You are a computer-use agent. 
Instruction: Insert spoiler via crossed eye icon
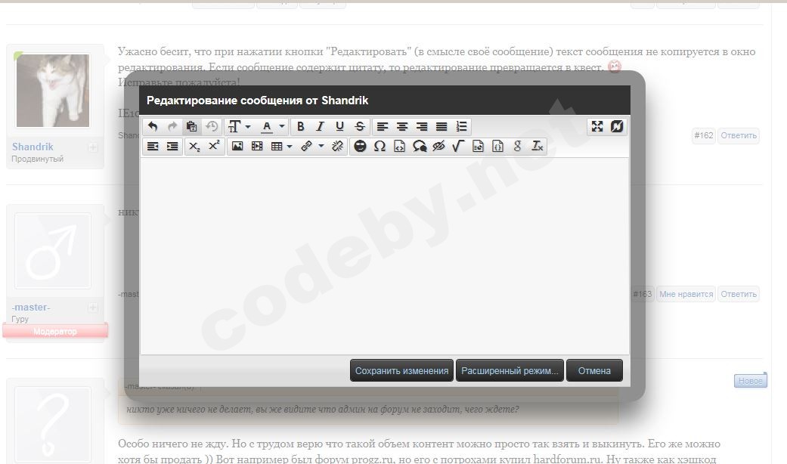pyautogui.click(x=438, y=146)
